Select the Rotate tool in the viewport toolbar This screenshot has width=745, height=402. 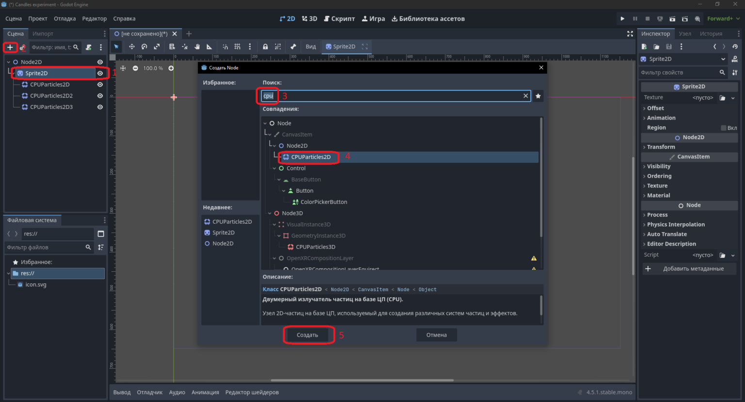[x=144, y=46]
